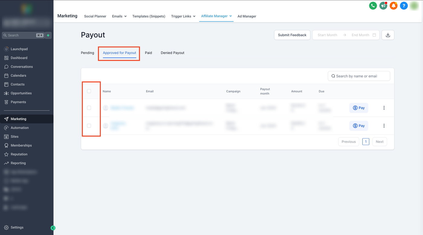Select the Approved for Payout tab
Image resolution: width=423 pixels, height=235 pixels.
[x=119, y=53]
